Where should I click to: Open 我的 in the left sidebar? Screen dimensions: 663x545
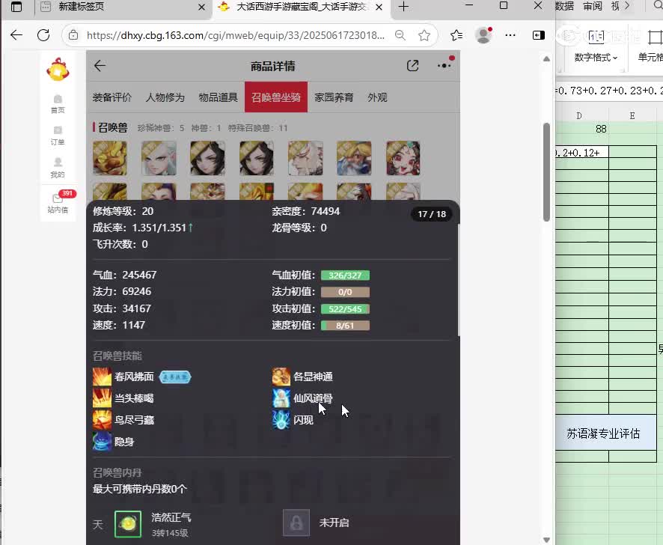click(58, 168)
